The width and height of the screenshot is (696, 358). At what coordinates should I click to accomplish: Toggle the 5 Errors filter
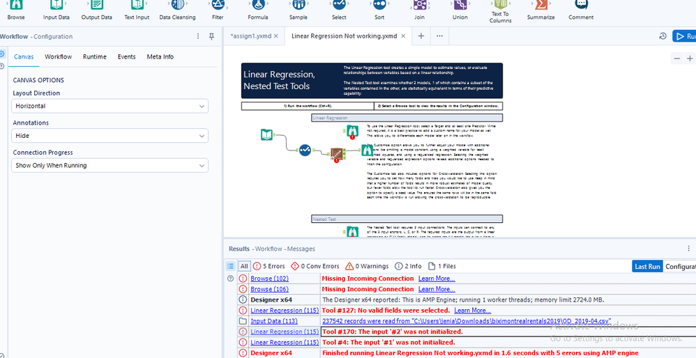tap(269, 266)
